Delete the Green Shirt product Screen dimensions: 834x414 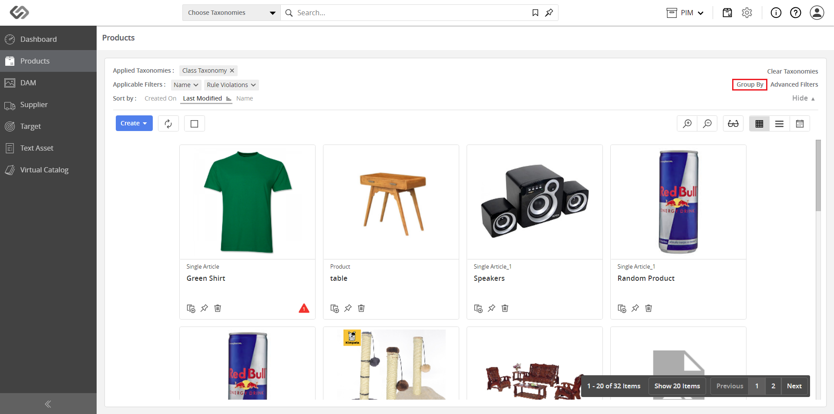point(218,308)
